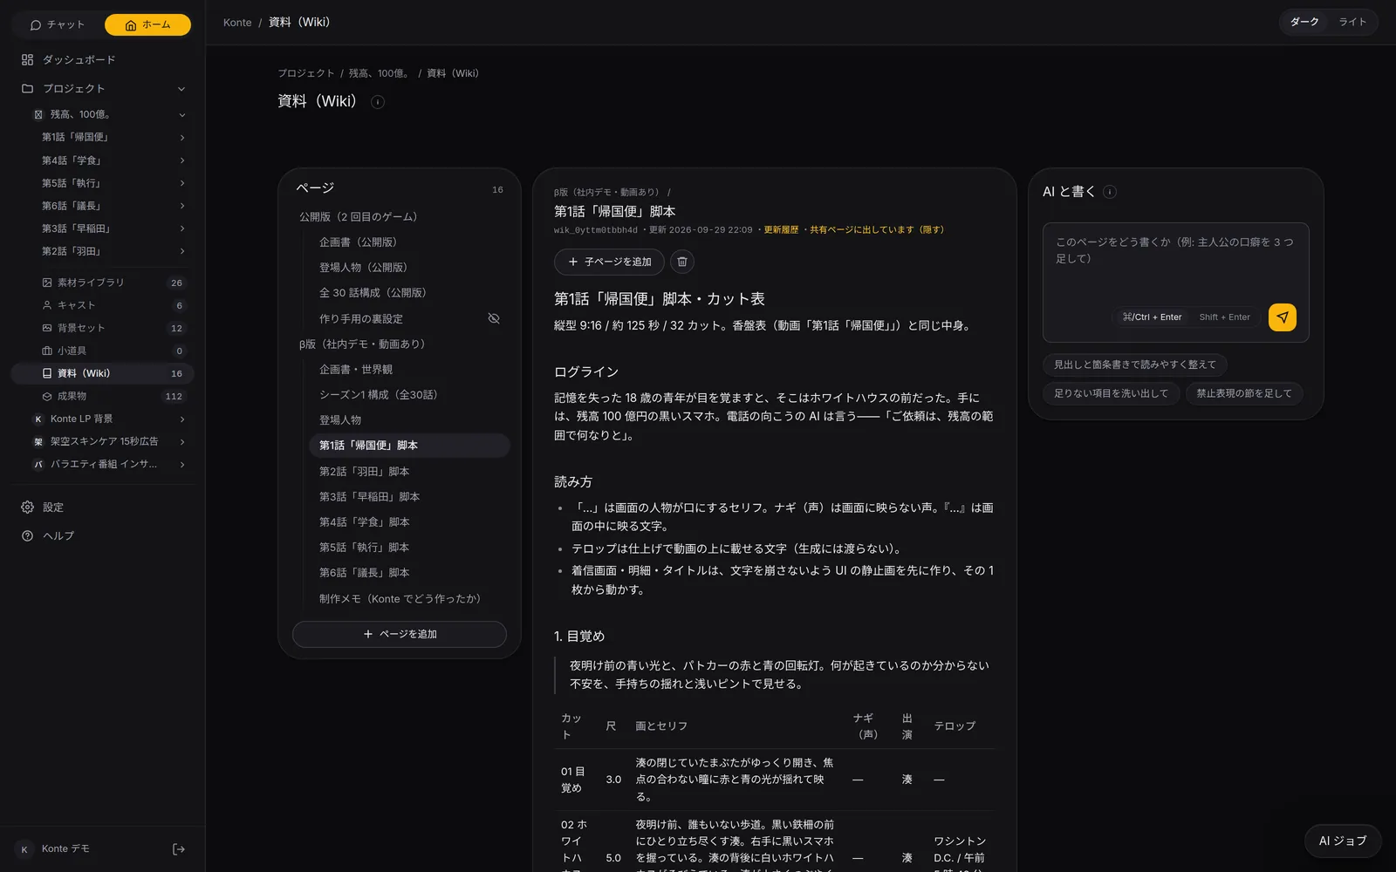This screenshot has width=1396, height=872.
Task: Click info icon beside AI と書く
Action: click(x=1110, y=192)
